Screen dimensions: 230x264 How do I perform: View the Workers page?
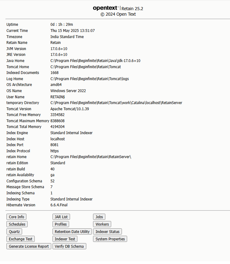tap(102, 224)
